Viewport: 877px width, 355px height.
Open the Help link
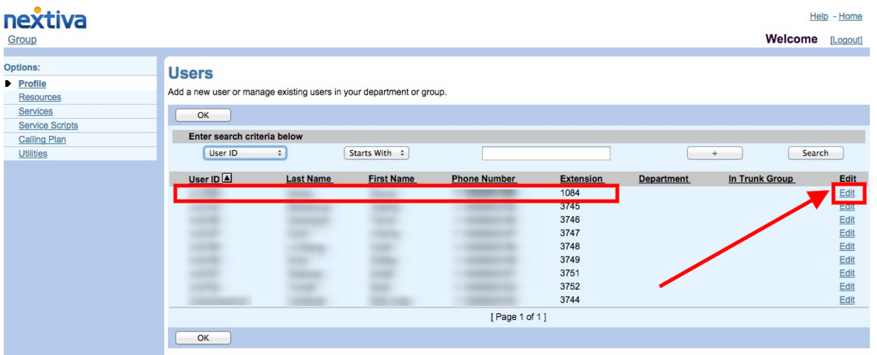tap(819, 17)
